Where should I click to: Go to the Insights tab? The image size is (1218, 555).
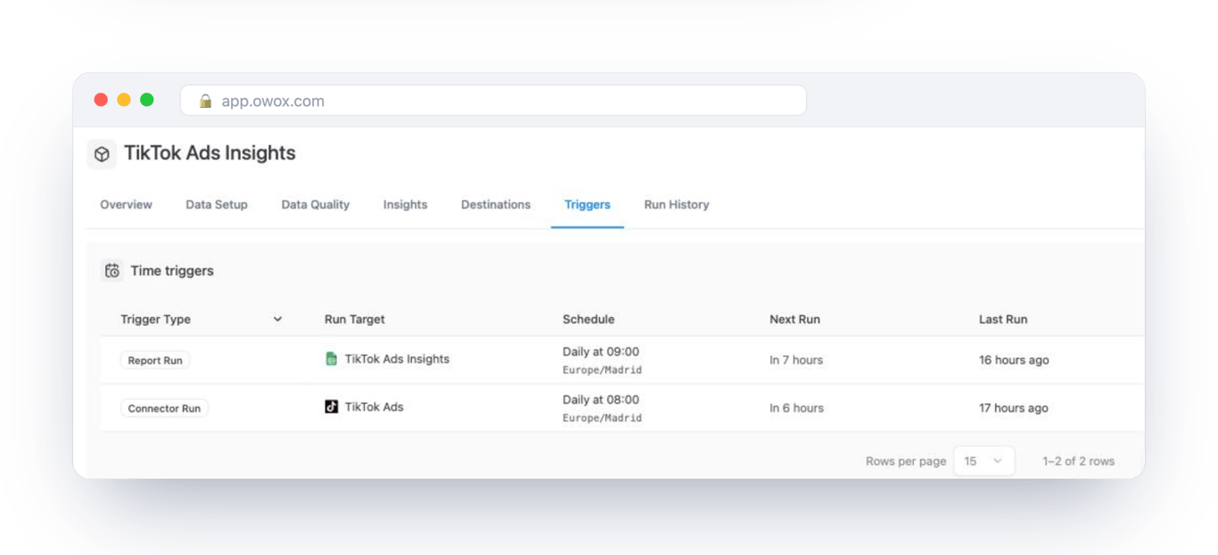point(406,205)
